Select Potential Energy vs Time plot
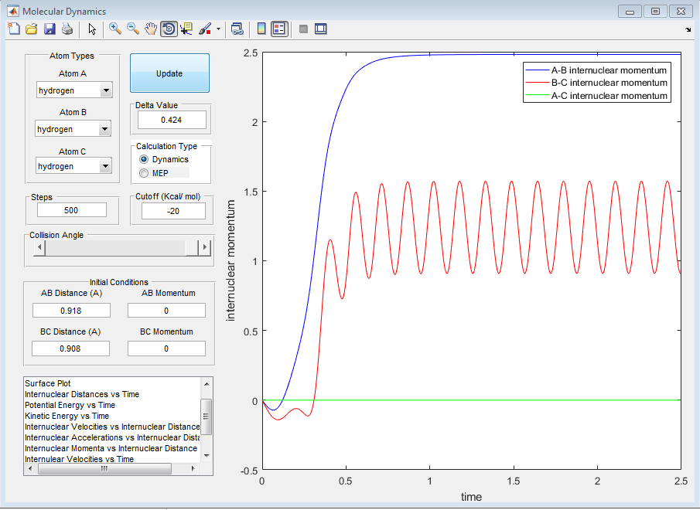 70,405
